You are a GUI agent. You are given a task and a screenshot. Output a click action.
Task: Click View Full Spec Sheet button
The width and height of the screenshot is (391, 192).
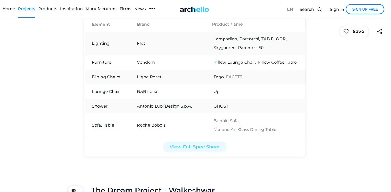[x=195, y=147]
